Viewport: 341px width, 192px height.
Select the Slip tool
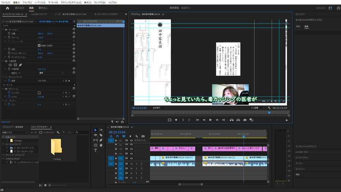tap(95, 140)
